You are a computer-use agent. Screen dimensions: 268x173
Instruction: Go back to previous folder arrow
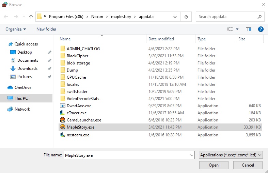tap(6, 17)
